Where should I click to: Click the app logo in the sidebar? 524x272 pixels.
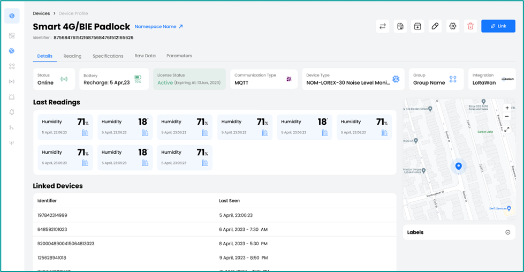[x=12, y=16]
